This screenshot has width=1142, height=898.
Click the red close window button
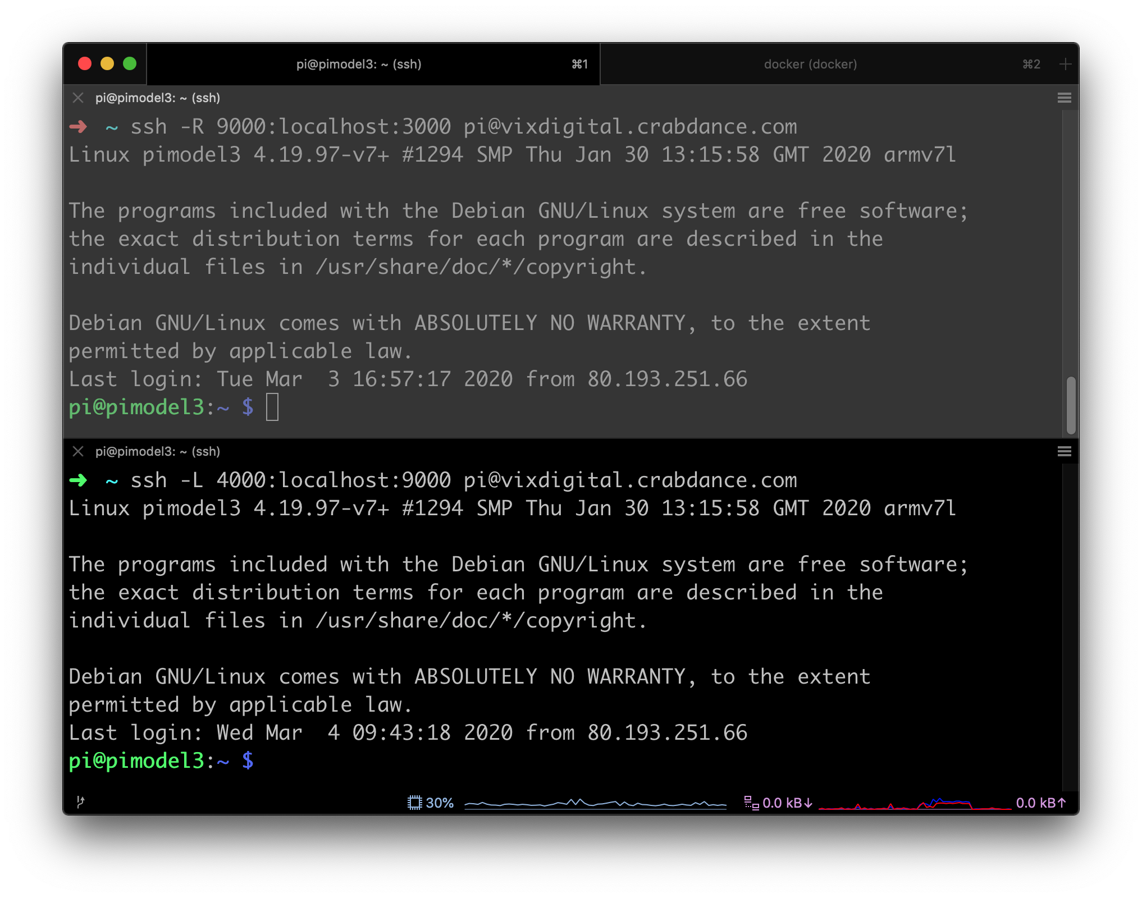pos(85,63)
